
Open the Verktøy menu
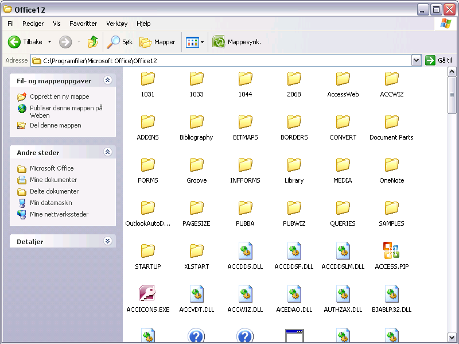pos(116,24)
